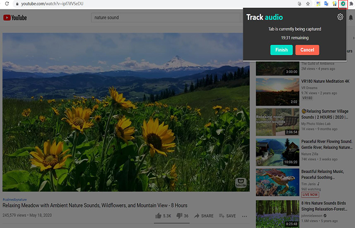Click the #calmedbynature hashtag link
Viewport: 355px width, 228px height.
[15, 199]
